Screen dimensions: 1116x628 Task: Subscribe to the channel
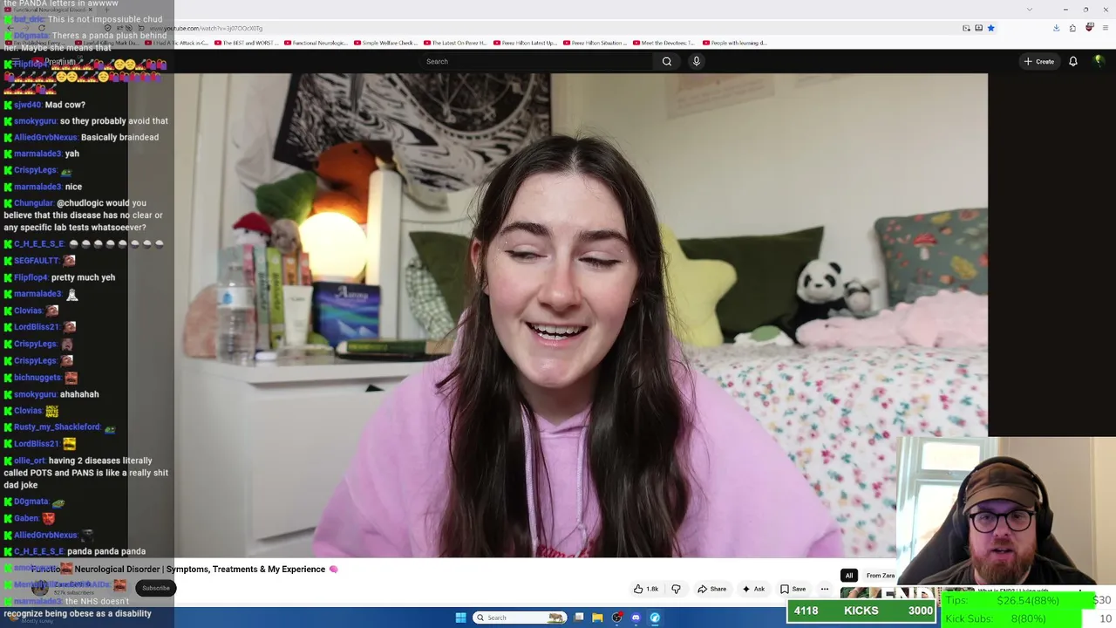tap(156, 588)
